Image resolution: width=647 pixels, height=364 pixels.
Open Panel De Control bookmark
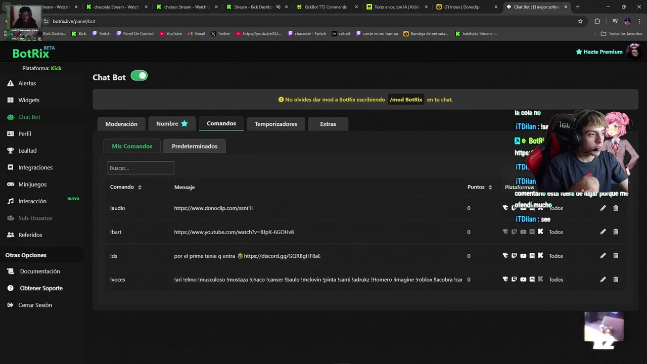134,34
